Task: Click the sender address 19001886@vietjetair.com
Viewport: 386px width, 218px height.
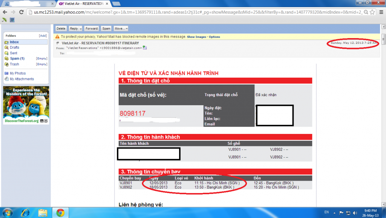Action: pyautogui.click(x=121, y=48)
